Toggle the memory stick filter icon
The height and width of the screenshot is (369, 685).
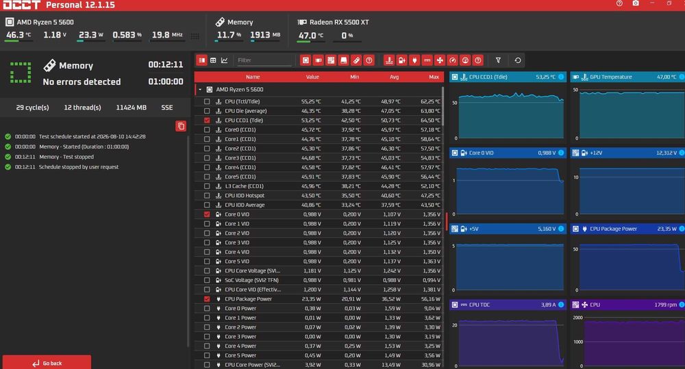pyautogui.click(x=356, y=60)
